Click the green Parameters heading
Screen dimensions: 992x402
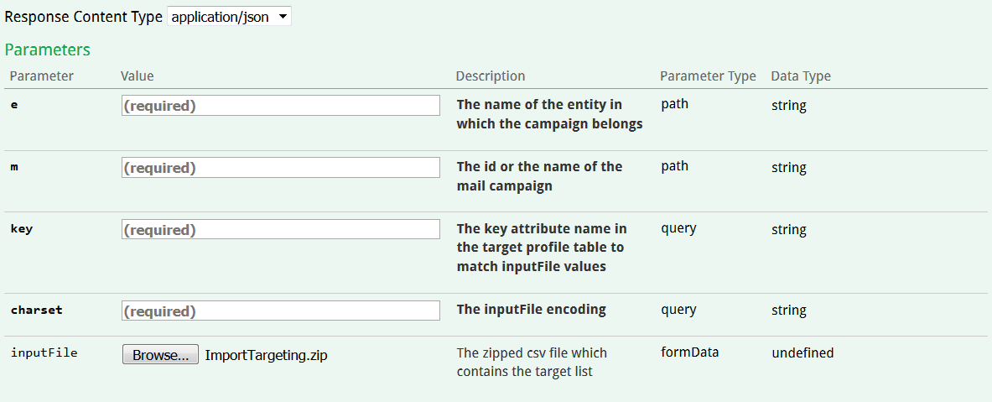tap(48, 50)
